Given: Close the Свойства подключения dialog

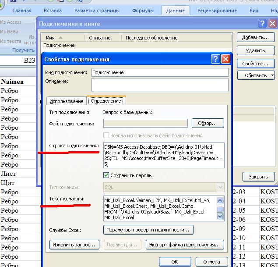Looking at the screenshot, I should (225, 59).
